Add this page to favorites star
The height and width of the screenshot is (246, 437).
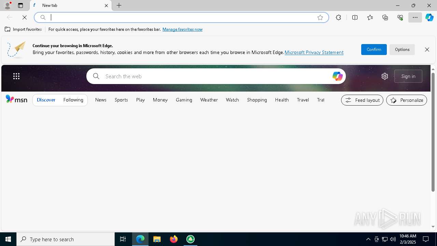320,17
